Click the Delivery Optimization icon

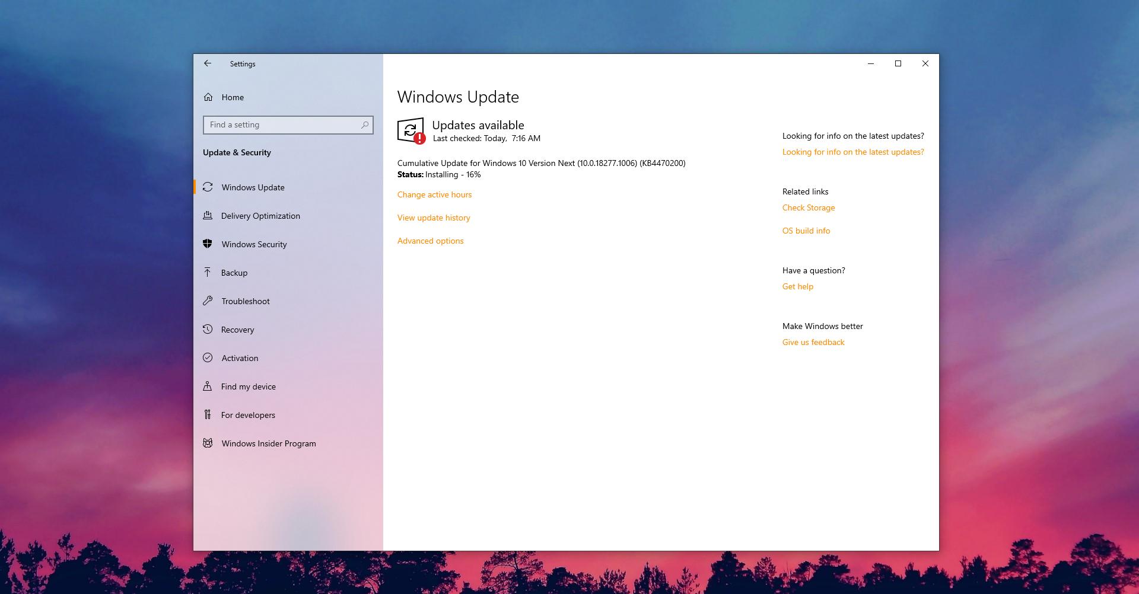coord(208,216)
